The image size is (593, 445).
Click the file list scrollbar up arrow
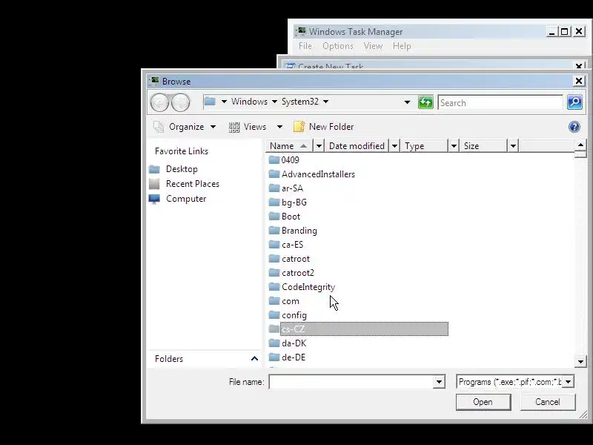pos(580,145)
